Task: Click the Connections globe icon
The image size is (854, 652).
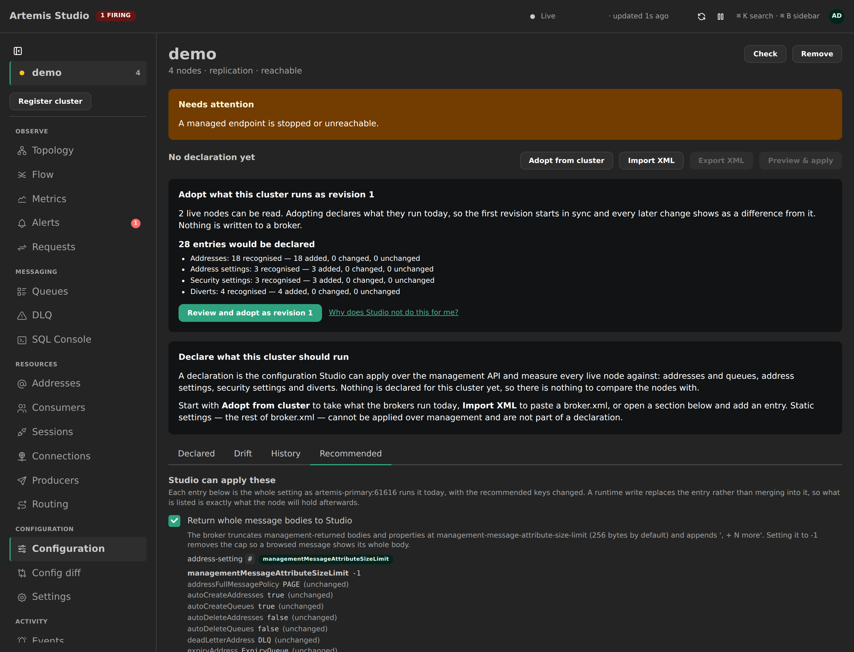Action: (22, 456)
